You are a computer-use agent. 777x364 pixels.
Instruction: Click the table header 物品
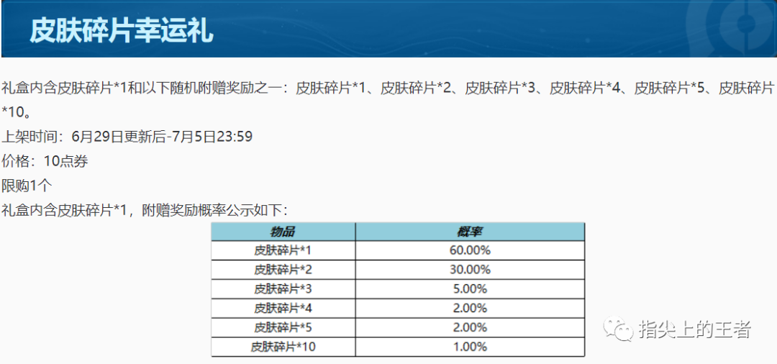(x=283, y=232)
